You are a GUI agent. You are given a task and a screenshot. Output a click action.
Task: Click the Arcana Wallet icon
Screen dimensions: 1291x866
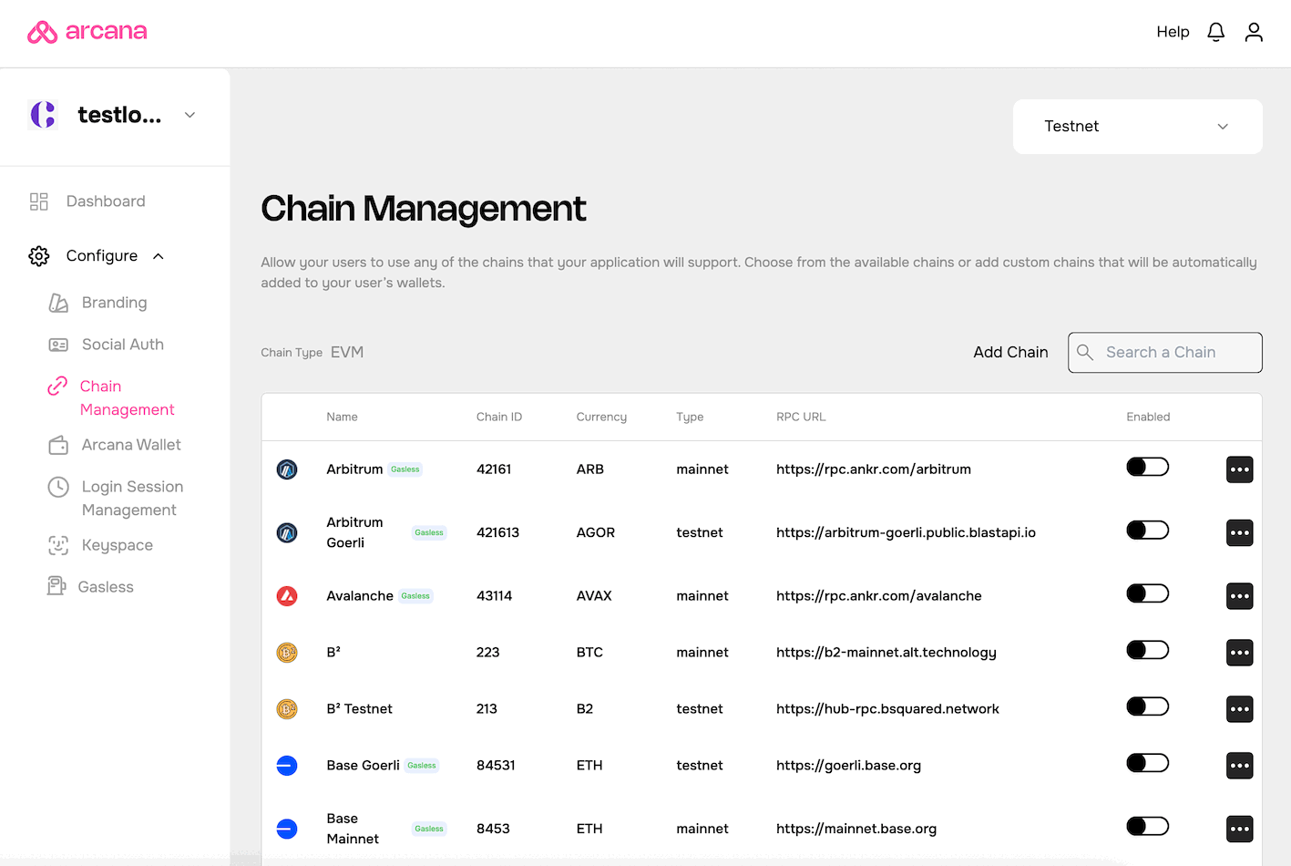point(58,445)
